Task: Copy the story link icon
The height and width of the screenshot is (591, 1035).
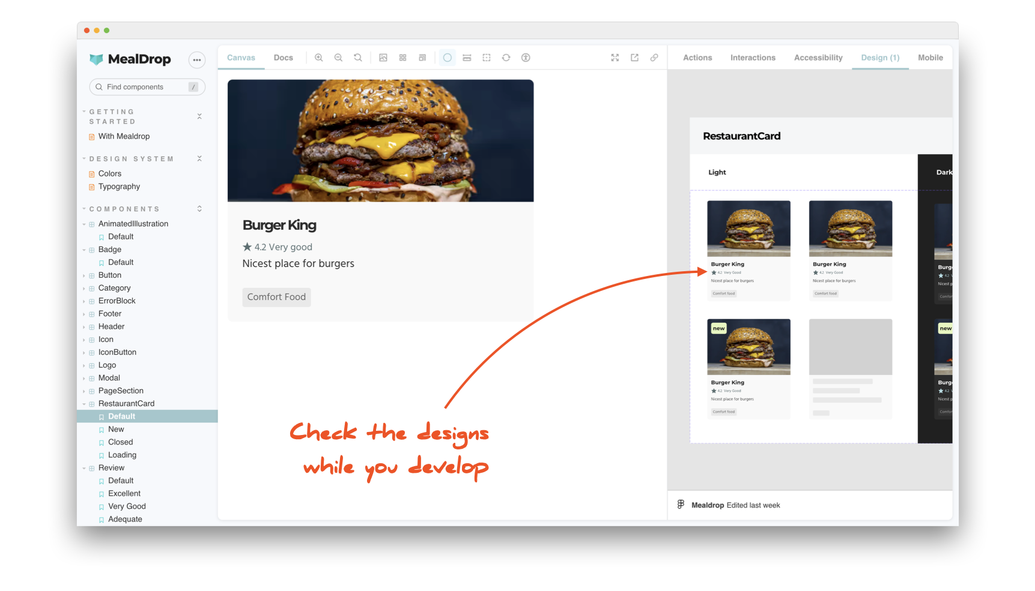Action: point(654,57)
